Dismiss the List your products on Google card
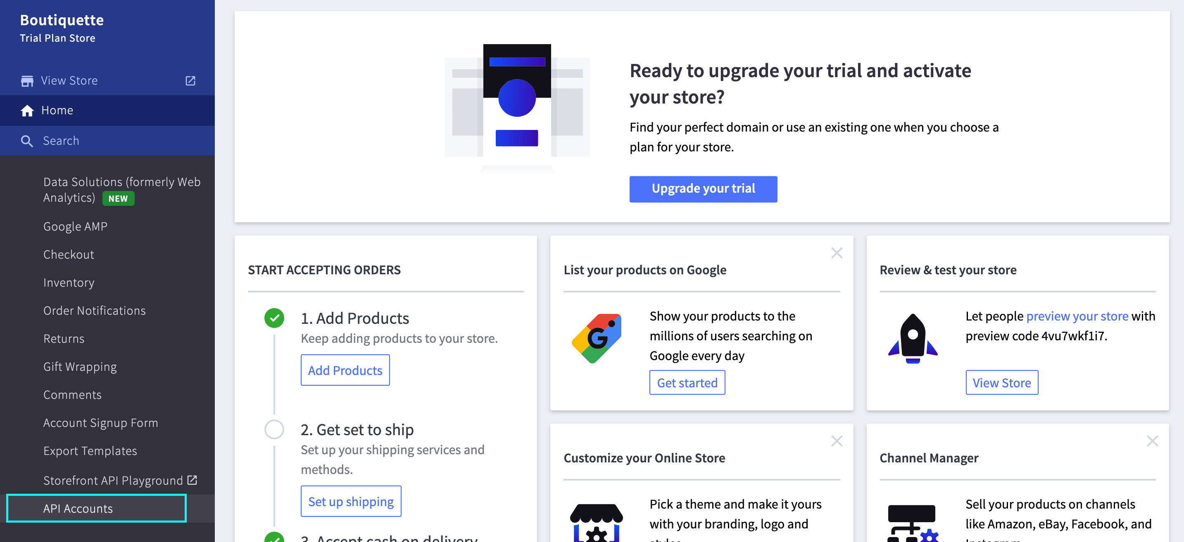The height and width of the screenshot is (542, 1184). tap(837, 253)
